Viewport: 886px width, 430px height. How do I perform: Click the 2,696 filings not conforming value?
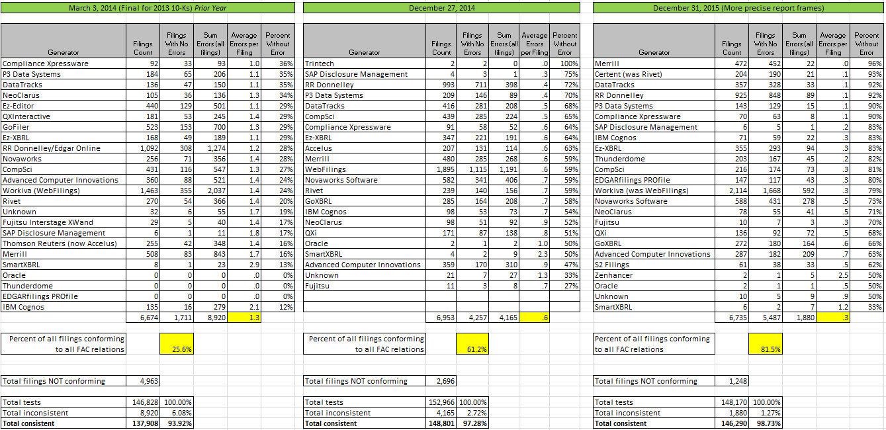tap(440, 381)
